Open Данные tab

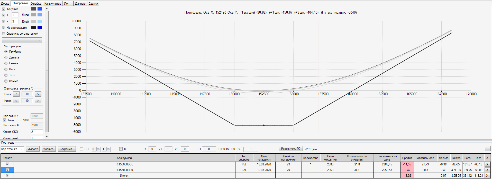(80, 4)
